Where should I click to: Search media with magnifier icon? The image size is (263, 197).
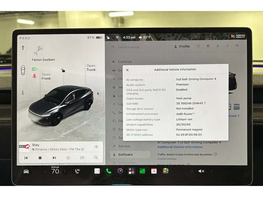coord(96,157)
